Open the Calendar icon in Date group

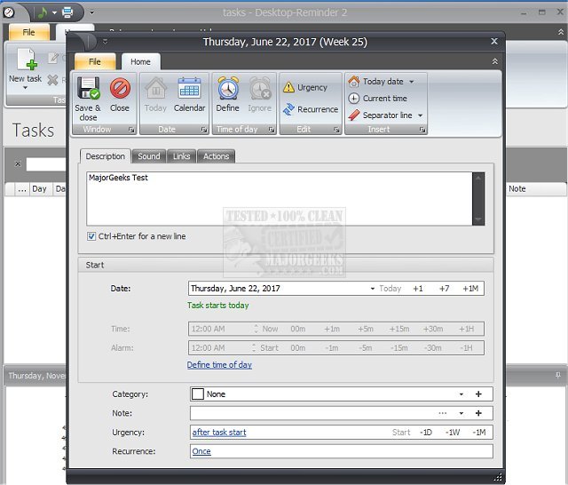tap(189, 88)
